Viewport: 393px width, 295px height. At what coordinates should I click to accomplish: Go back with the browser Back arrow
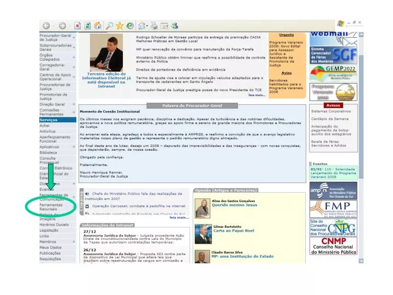click(x=46, y=26)
